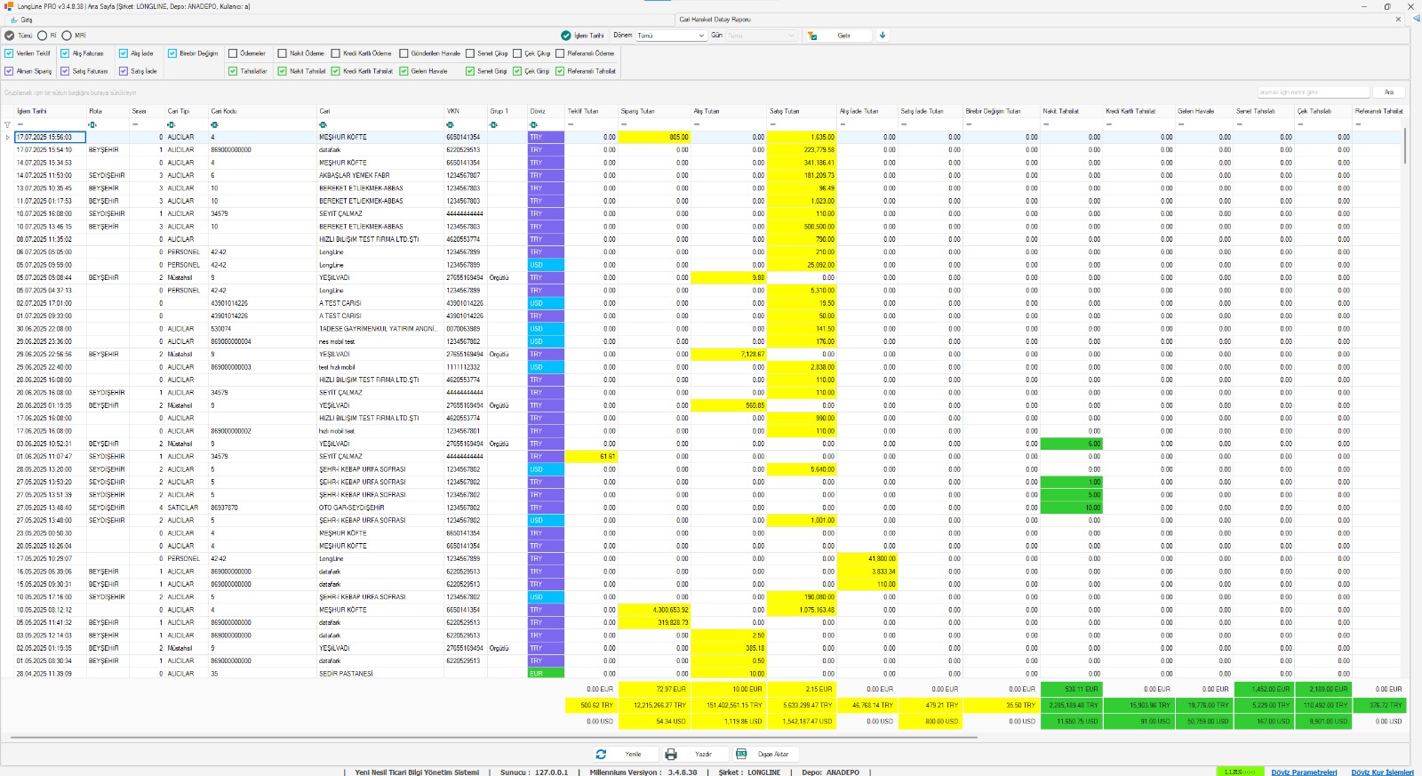Open Döviz Parametreleri link
This screenshot has width=1422, height=776.
pyautogui.click(x=1304, y=772)
